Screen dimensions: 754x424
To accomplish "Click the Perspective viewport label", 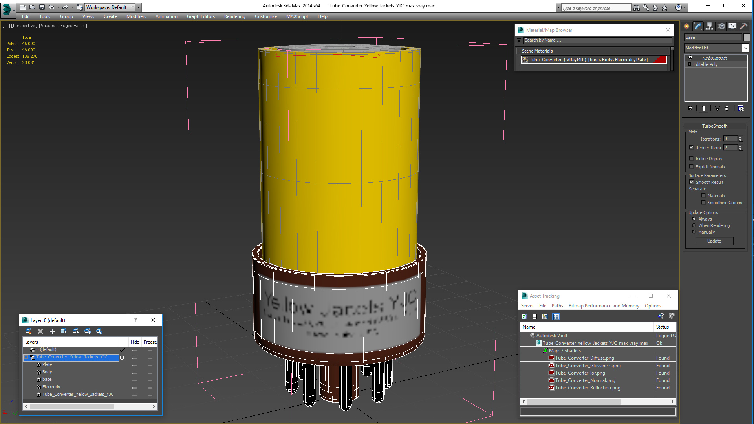I will coord(24,26).
